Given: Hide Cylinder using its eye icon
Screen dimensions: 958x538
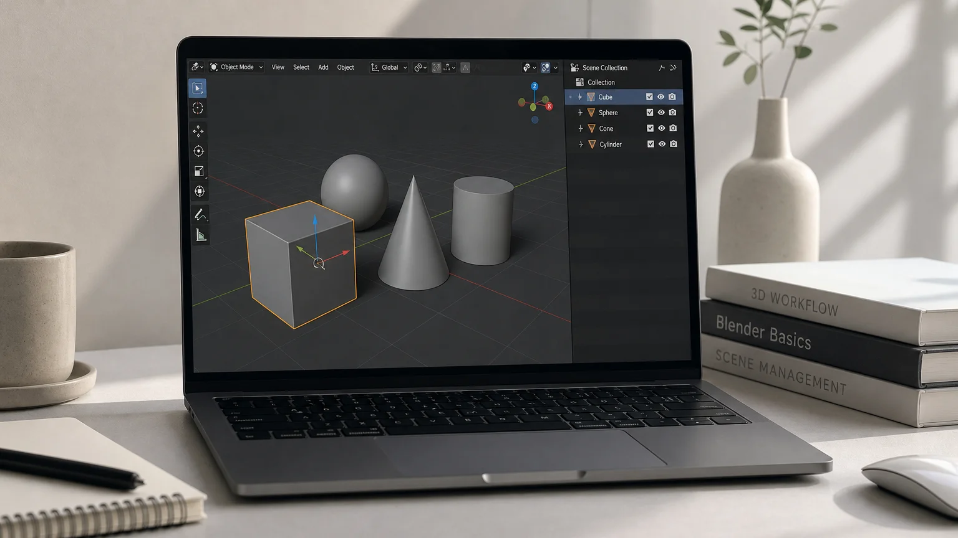Looking at the screenshot, I should coord(662,144).
